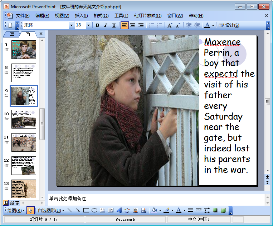273x226 pixels.
Task: Toggle numbered list
Action: tap(151, 25)
